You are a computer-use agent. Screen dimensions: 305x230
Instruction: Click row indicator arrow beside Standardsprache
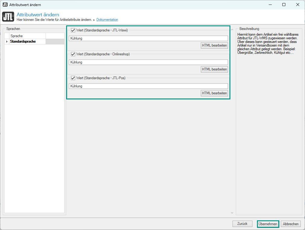pyautogui.click(x=7, y=41)
